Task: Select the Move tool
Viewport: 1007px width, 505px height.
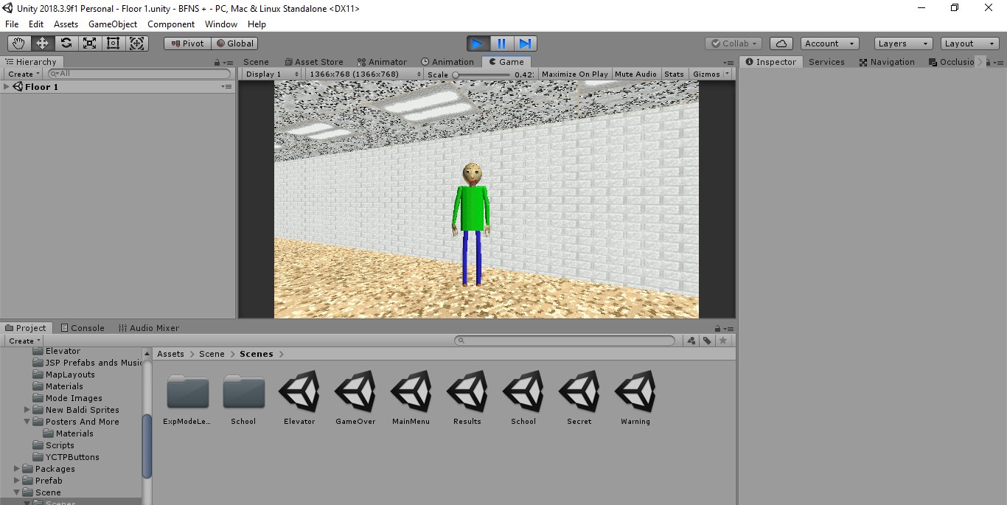Action: [42, 43]
